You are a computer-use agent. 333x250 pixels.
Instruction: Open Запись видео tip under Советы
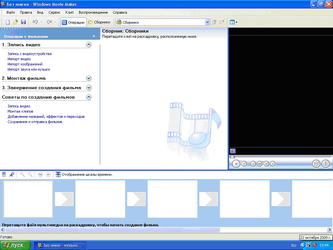pyautogui.click(x=19, y=106)
